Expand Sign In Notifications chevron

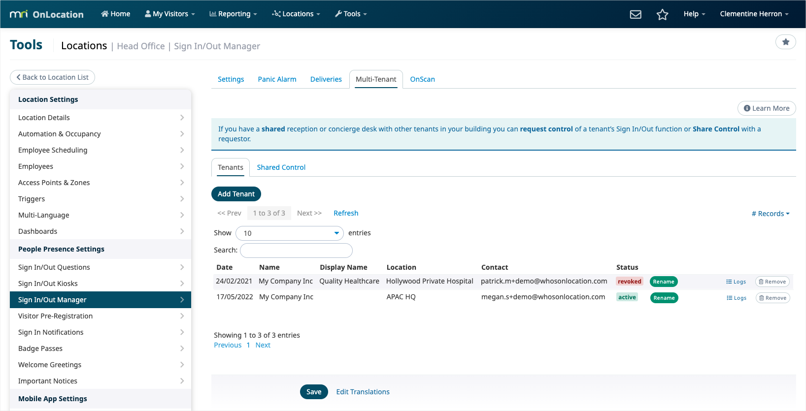pos(182,332)
